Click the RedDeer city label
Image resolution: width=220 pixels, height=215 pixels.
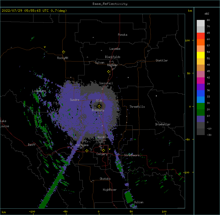click(x=112, y=65)
